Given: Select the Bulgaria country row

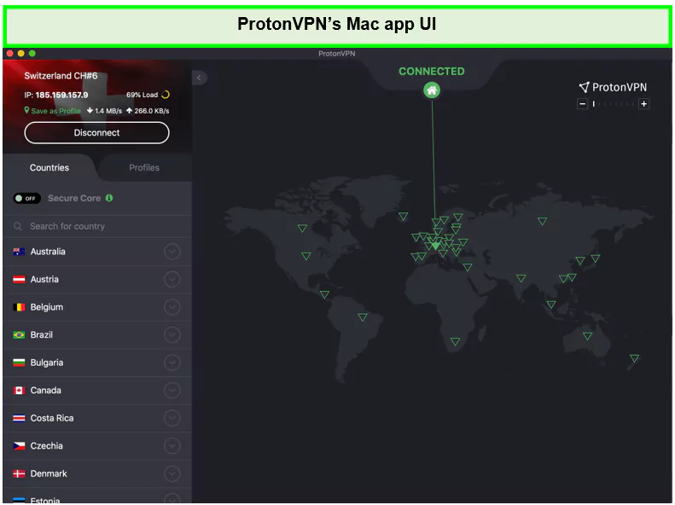Looking at the screenshot, I should tap(97, 363).
